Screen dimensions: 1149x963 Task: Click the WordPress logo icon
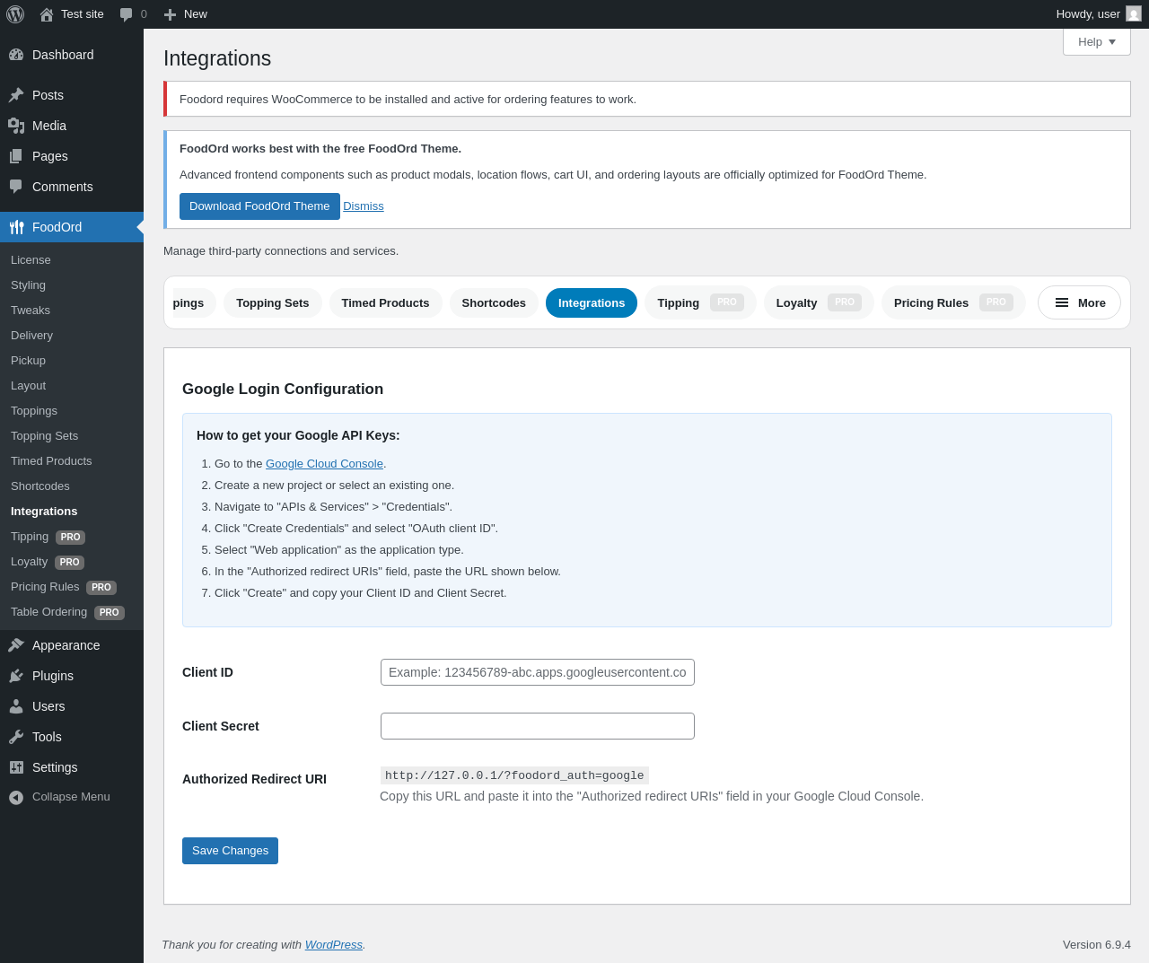(x=15, y=14)
